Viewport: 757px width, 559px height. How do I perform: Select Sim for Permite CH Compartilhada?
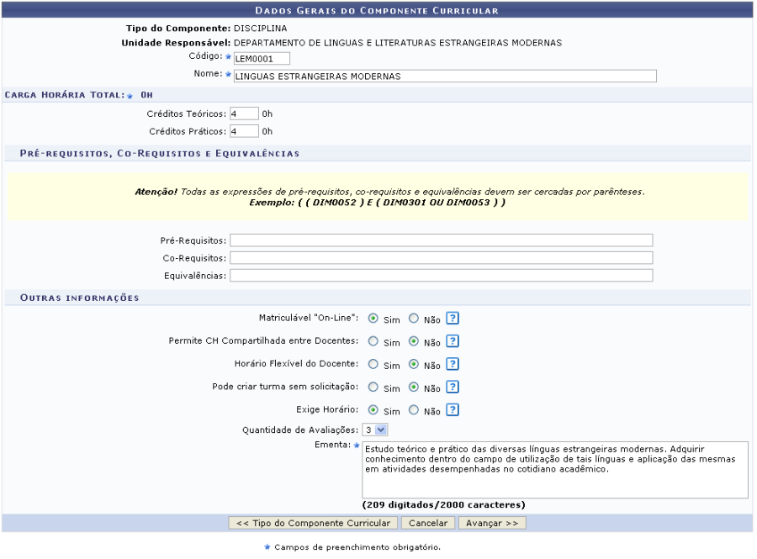click(373, 341)
